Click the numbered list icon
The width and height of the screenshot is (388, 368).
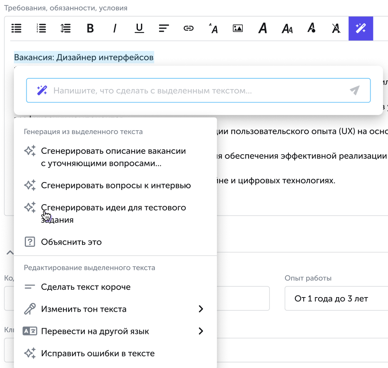(x=41, y=28)
